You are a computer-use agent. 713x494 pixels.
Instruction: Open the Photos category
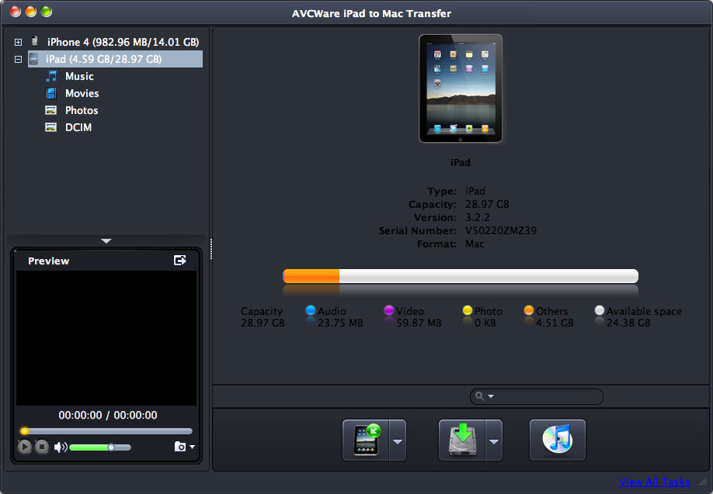(x=82, y=110)
